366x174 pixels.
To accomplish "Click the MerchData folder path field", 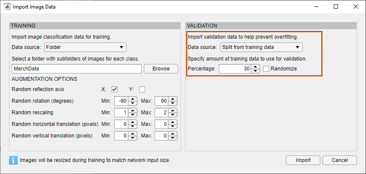I will (x=76, y=69).
